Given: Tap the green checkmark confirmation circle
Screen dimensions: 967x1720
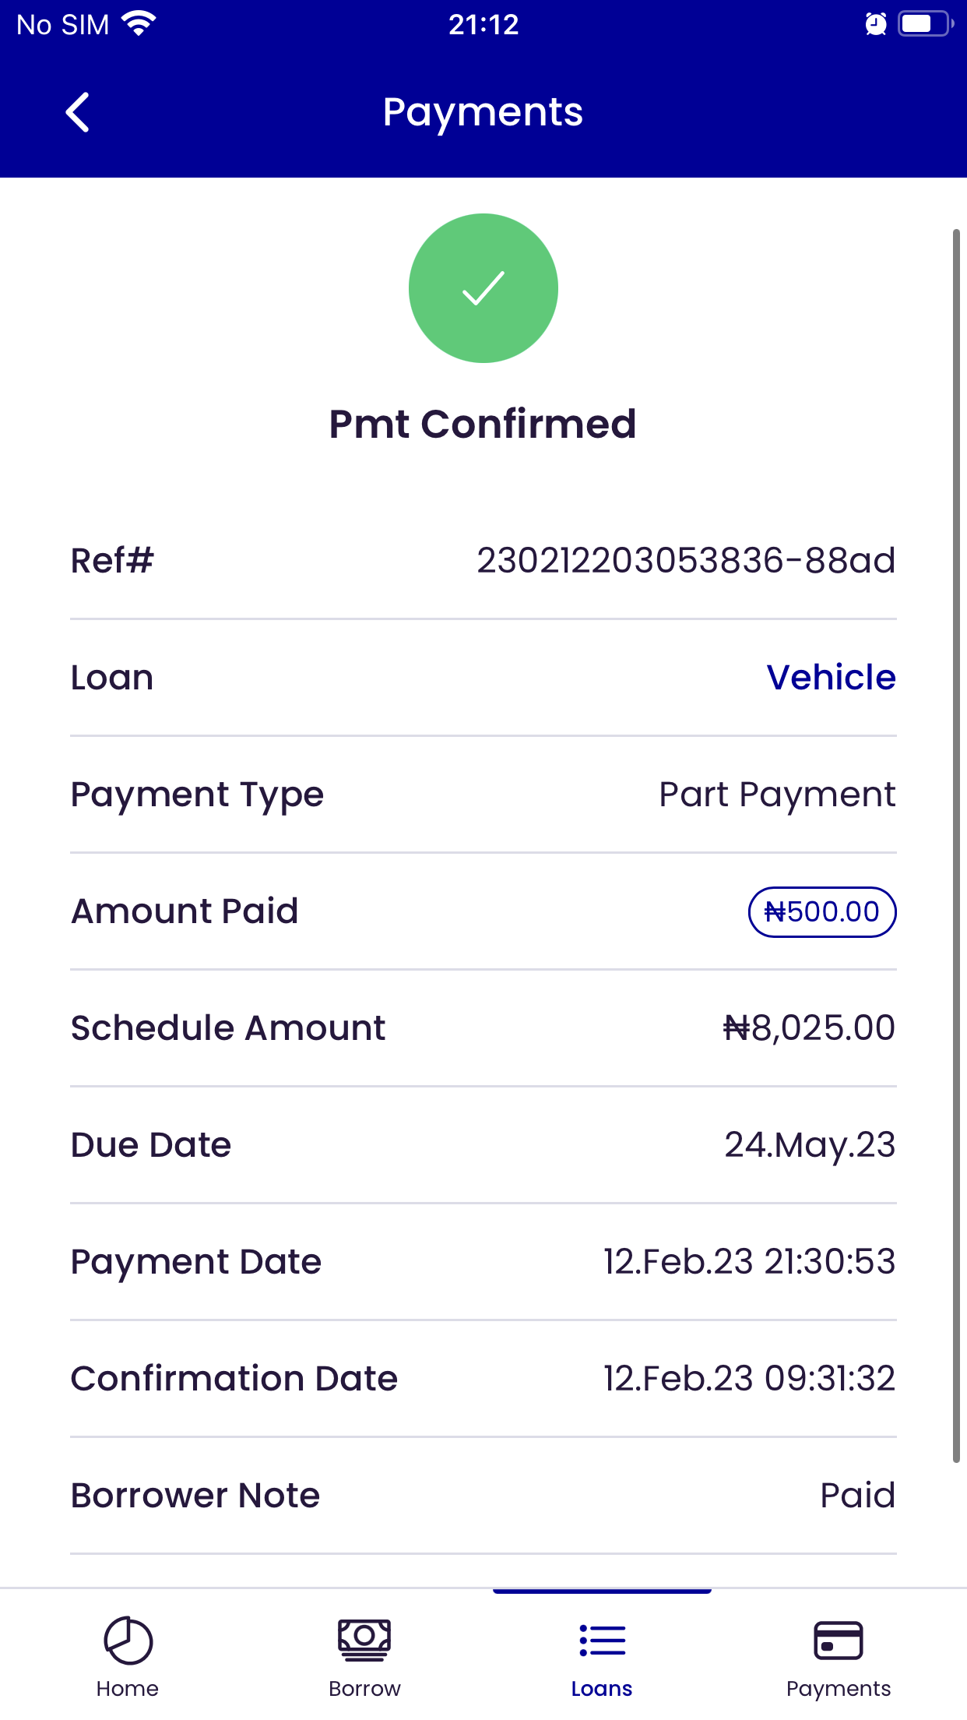Looking at the screenshot, I should point(483,288).
